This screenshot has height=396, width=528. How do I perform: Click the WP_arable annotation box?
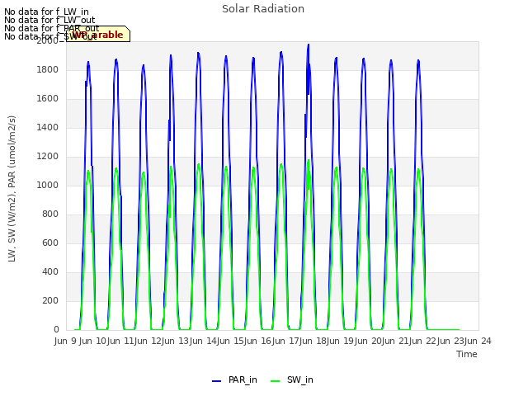tap(98, 34)
